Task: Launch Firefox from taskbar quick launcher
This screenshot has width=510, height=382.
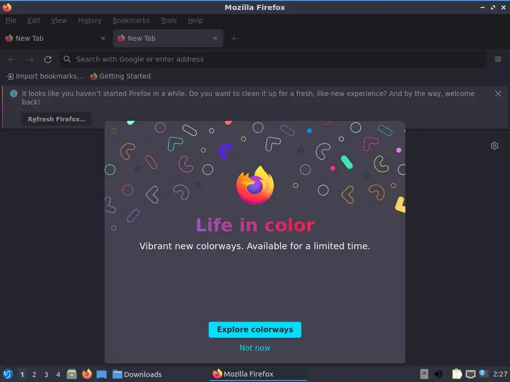Action: point(87,374)
